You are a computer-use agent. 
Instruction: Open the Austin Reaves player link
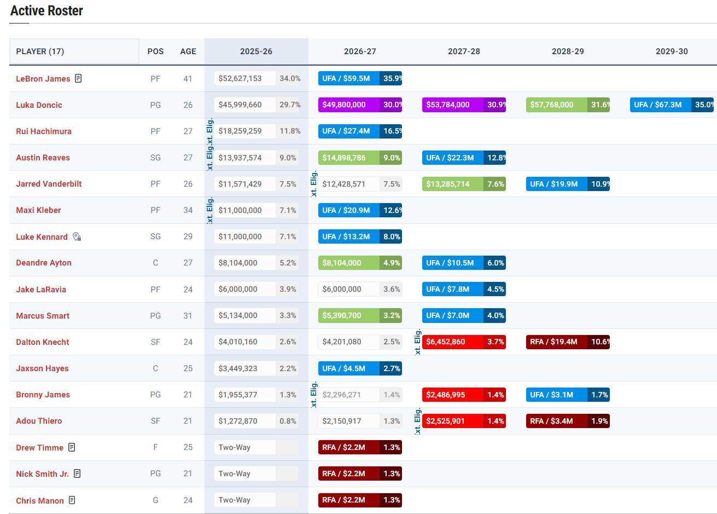43,158
